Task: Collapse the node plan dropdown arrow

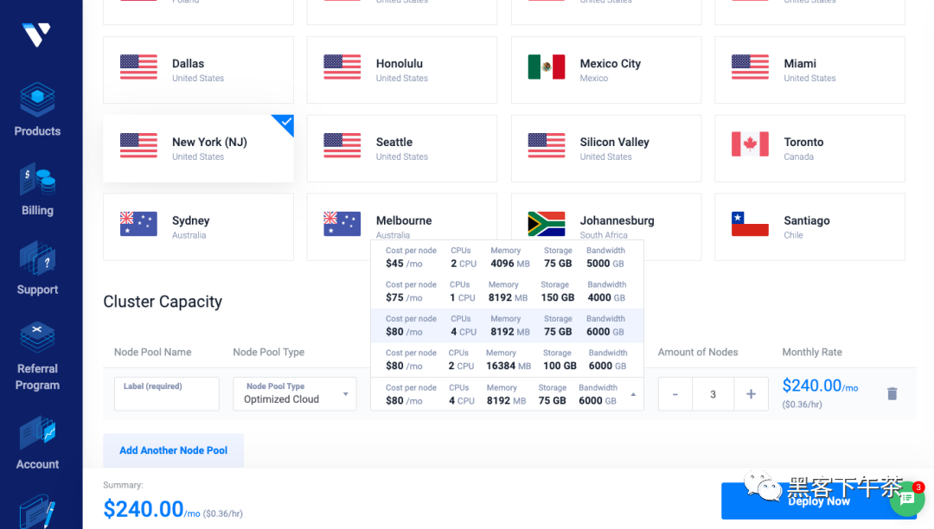Action: pyautogui.click(x=632, y=394)
